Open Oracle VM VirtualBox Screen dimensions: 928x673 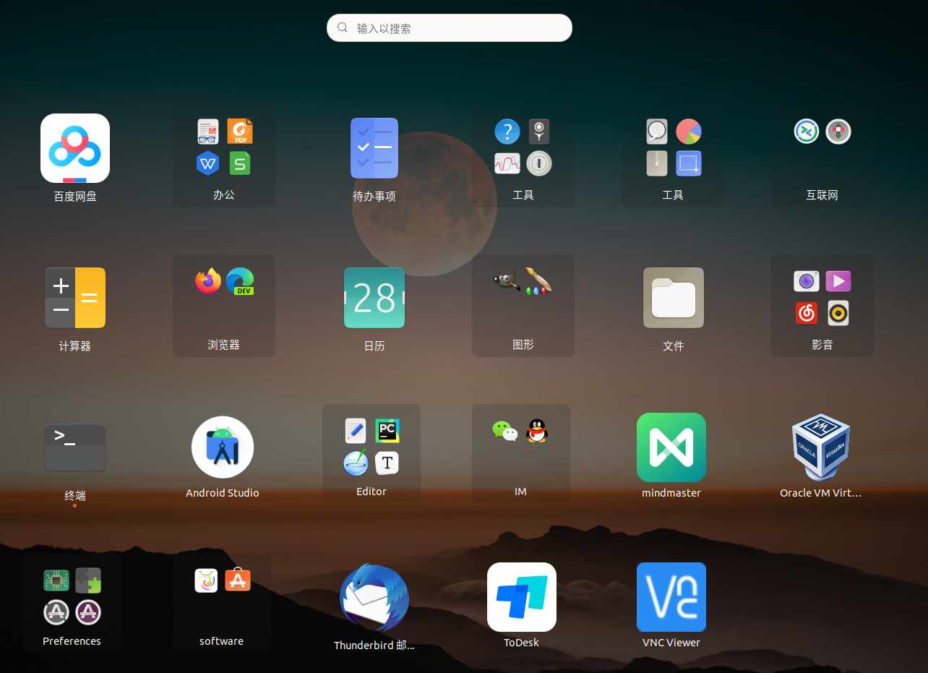[821, 447]
